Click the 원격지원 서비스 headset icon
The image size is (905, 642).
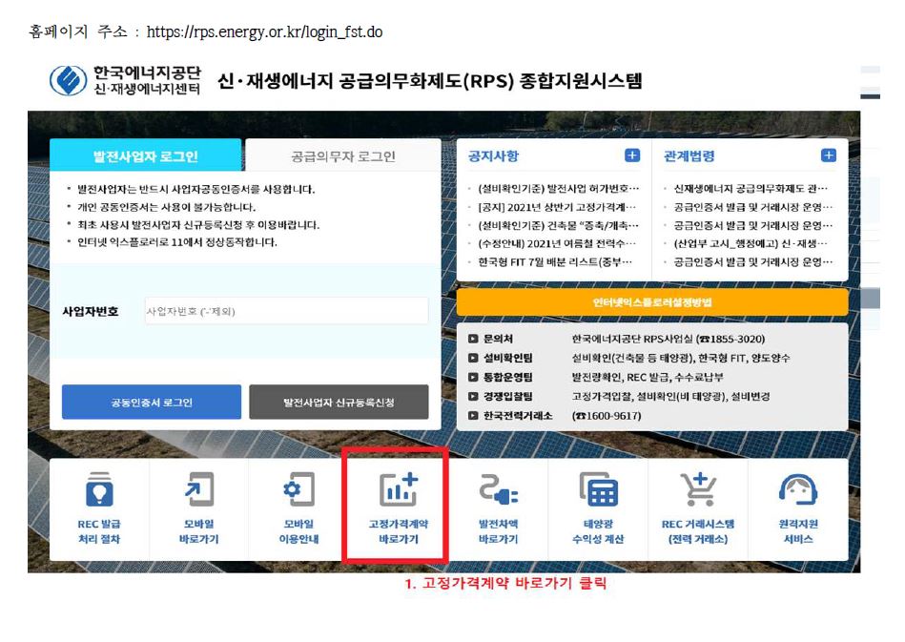pyautogui.click(x=797, y=490)
